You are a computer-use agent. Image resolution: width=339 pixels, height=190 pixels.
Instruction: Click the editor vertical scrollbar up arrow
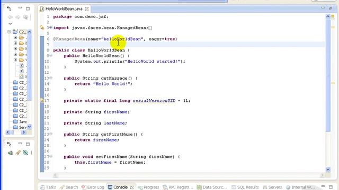(328, 16)
